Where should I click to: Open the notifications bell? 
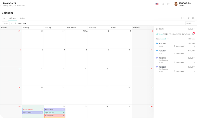[163, 4]
